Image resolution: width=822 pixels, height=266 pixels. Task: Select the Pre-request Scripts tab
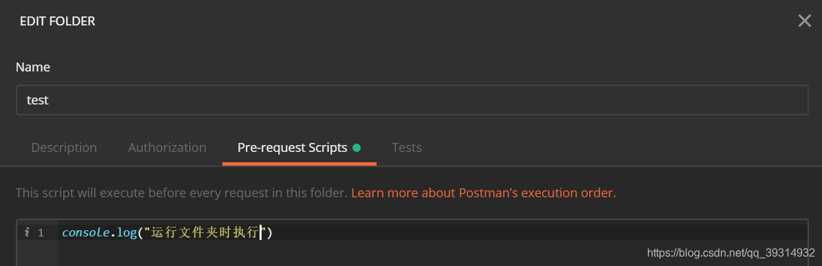[x=299, y=148]
